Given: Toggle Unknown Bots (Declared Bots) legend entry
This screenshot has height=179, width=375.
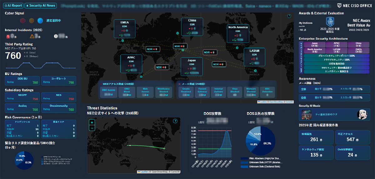Looking at the screenshot, I should point(262,167).
